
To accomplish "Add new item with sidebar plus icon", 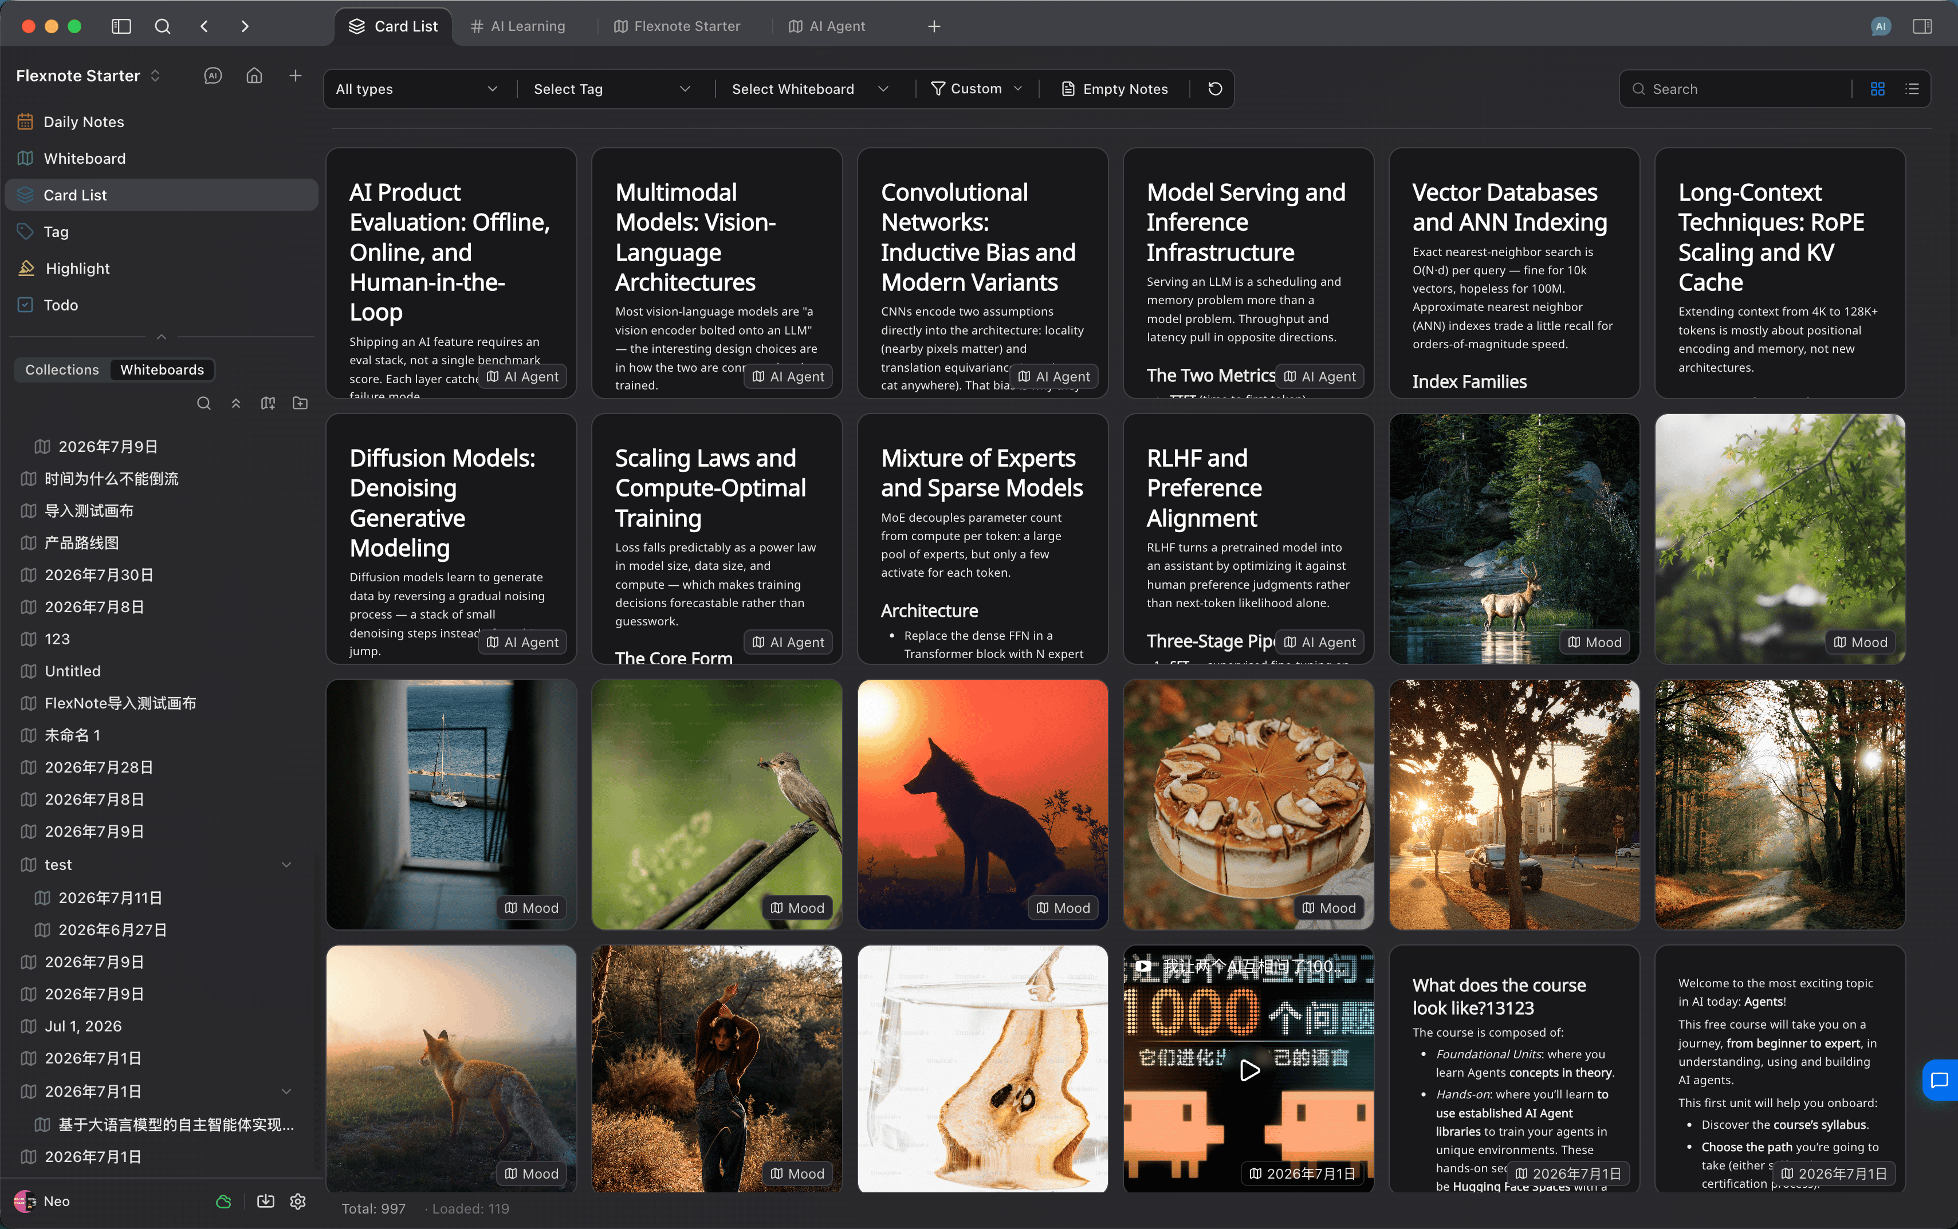I will 296,76.
